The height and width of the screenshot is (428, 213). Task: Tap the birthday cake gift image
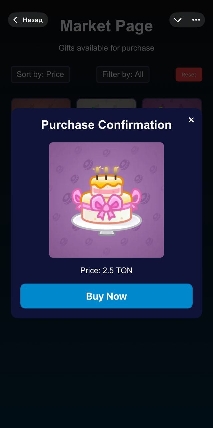tap(106, 200)
